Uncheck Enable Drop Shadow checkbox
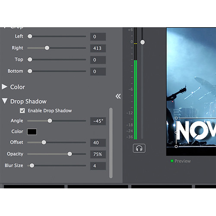Viewport: 216px width, 216px height. click(x=22, y=111)
